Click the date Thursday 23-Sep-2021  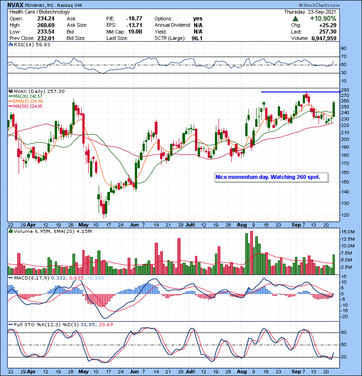pyautogui.click(x=310, y=12)
